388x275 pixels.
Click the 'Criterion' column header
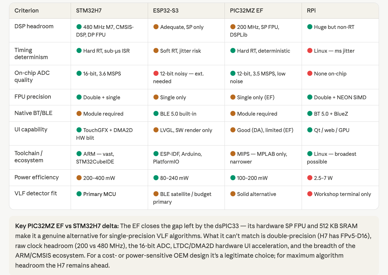[x=26, y=11]
